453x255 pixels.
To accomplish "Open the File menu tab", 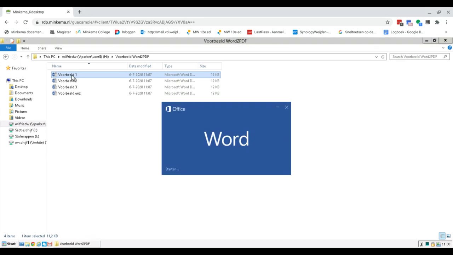I will pyautogui.click(x=8, y=48).
